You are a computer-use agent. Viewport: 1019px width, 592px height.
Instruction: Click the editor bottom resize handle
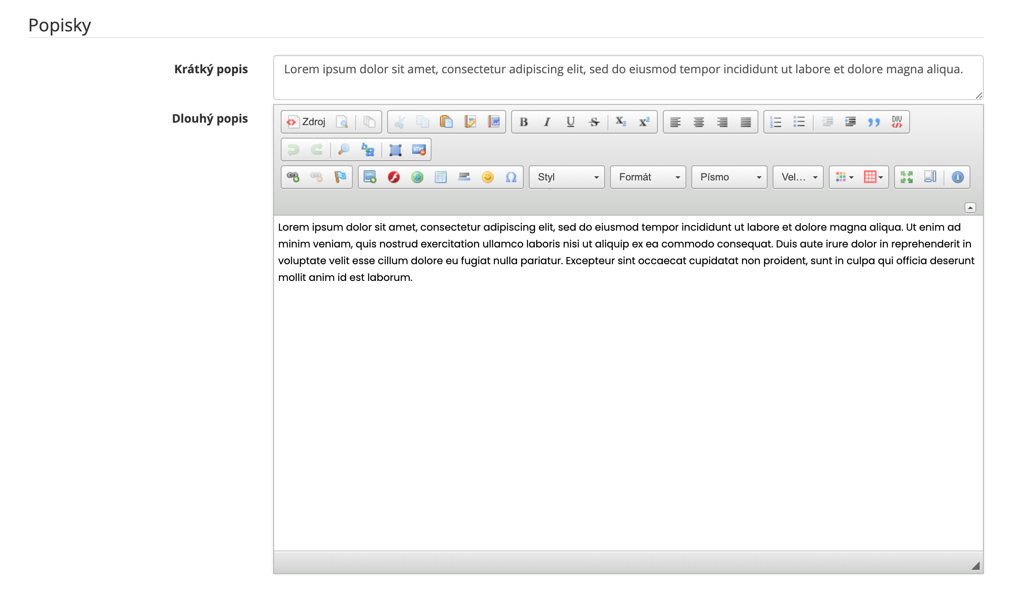(x=976, y=566)
